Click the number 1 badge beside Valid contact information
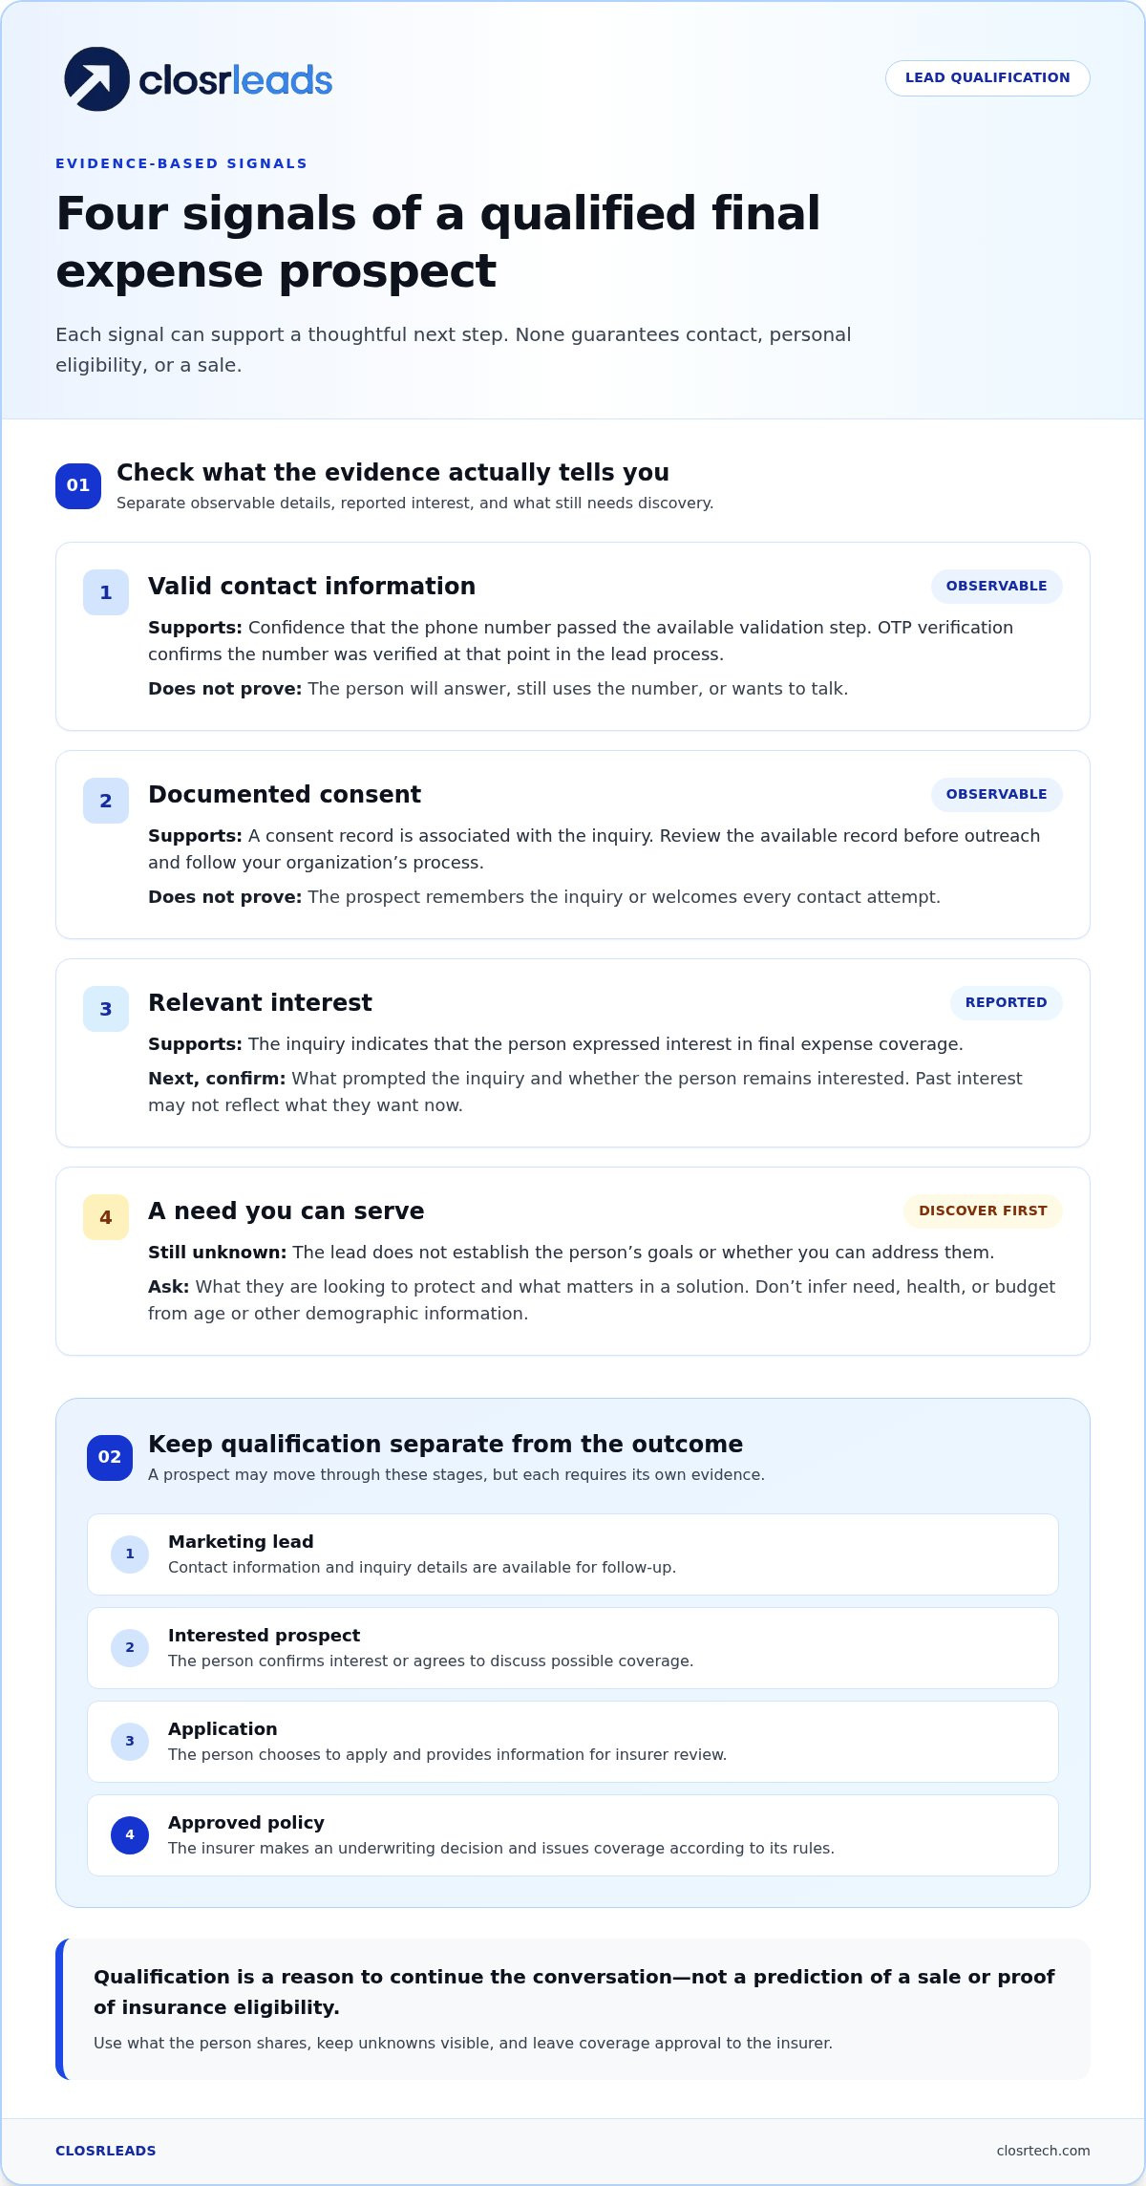This screenshot has width=1146, height=2186. pyautogui.click(x=106, y=592)
